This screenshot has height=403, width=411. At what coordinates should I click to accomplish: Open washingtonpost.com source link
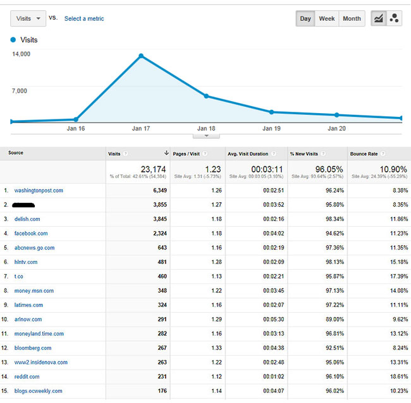pos(39,190)
